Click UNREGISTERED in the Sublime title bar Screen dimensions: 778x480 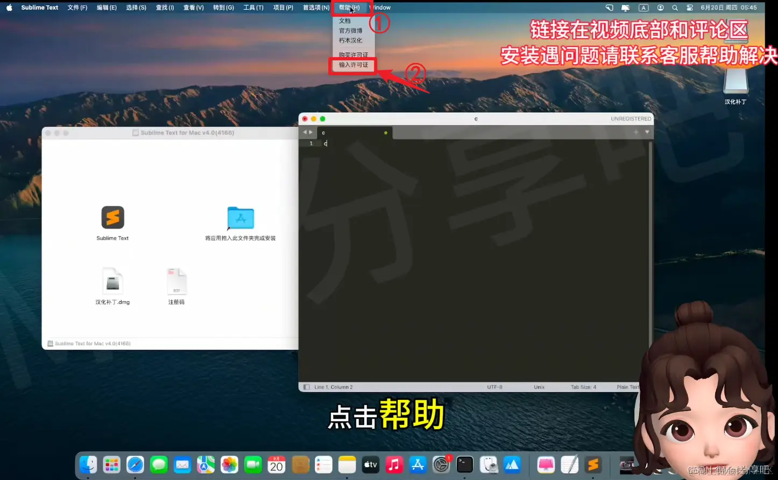point(631,119)
